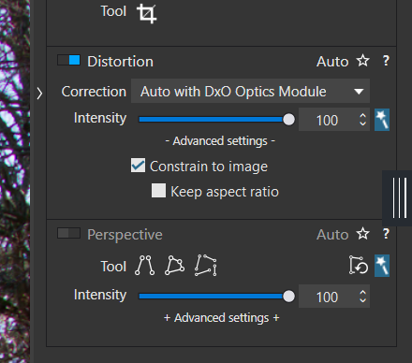Click Distortion magic wand auto button
Image resolution: width=412 pixels, height=363 pixels.
382,120
